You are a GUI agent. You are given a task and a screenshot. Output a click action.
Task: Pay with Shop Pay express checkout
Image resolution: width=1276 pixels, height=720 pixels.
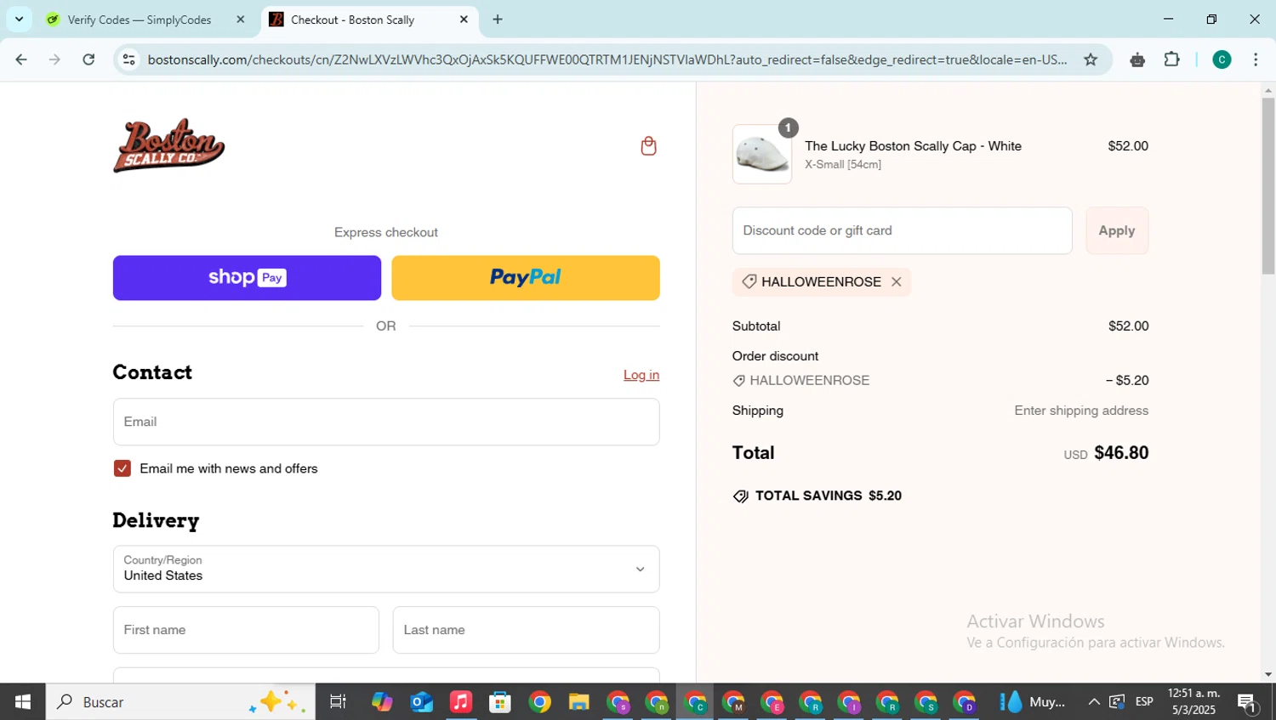(247, 278)
